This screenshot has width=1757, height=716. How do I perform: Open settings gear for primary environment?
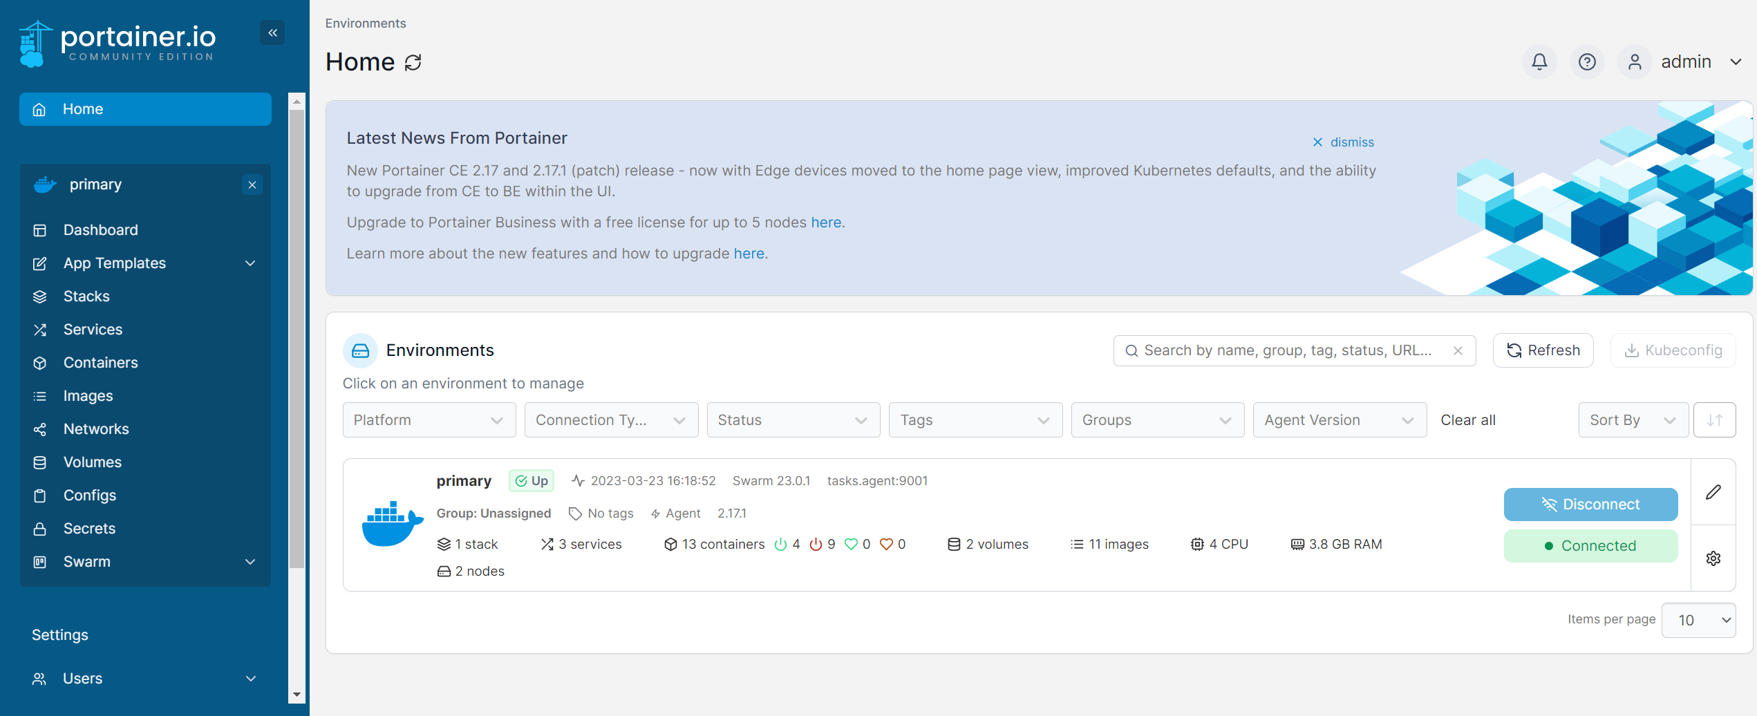(1713, 558)
